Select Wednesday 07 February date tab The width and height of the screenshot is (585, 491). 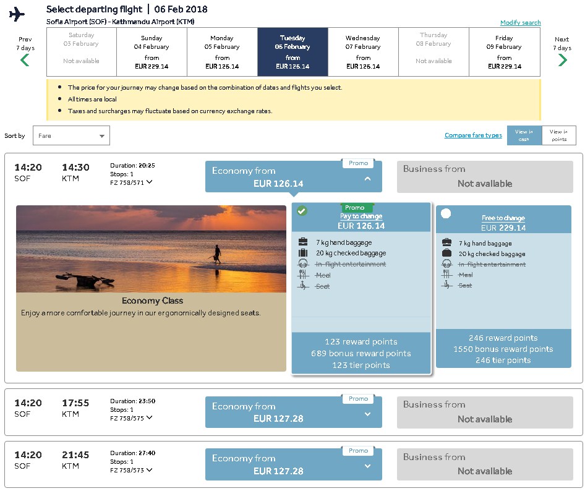363,52
